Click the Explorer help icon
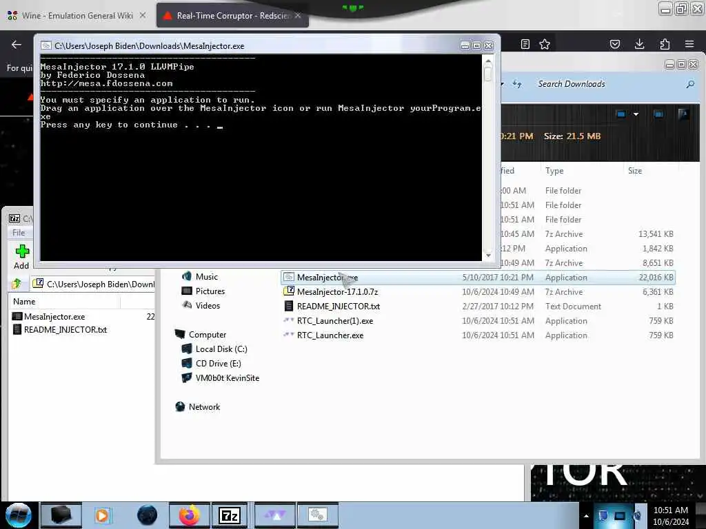 pos(683,114)
